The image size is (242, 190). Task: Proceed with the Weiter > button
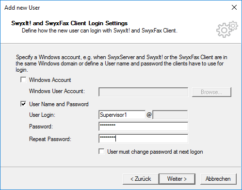pos(177,179)
